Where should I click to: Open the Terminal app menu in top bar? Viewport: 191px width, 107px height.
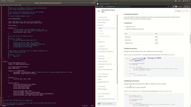point(11,1)
